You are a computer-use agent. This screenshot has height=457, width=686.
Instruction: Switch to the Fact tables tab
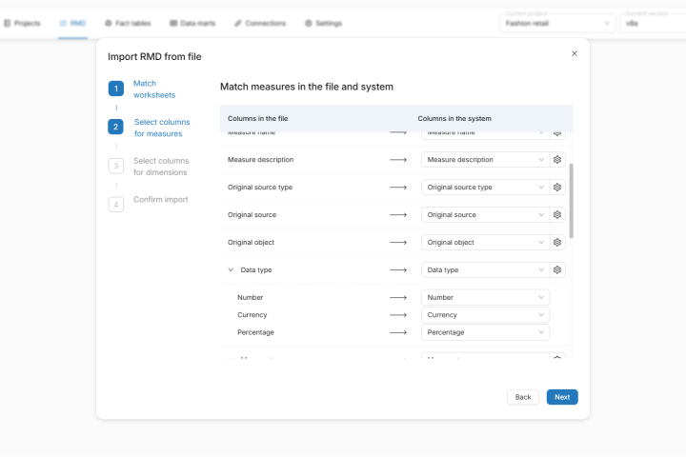(x=128, y=23)
